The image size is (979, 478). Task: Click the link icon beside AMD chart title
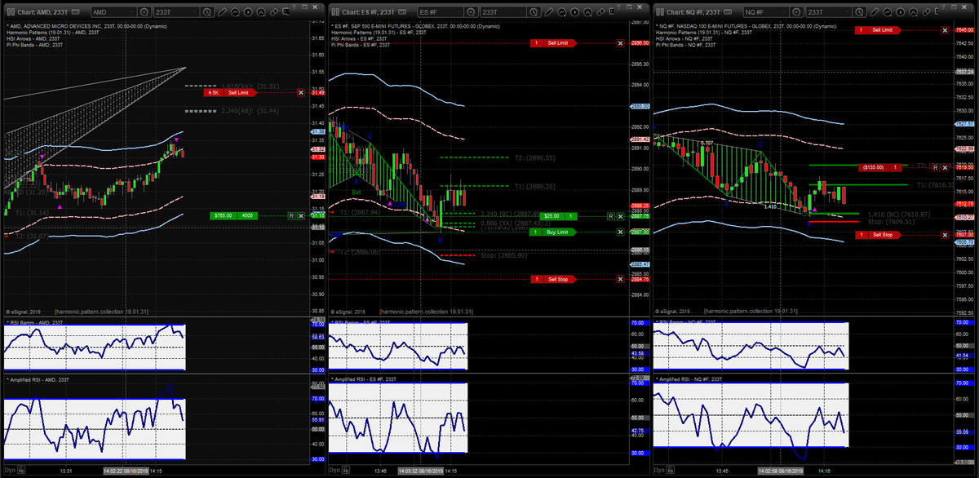(x=75, y=12)
